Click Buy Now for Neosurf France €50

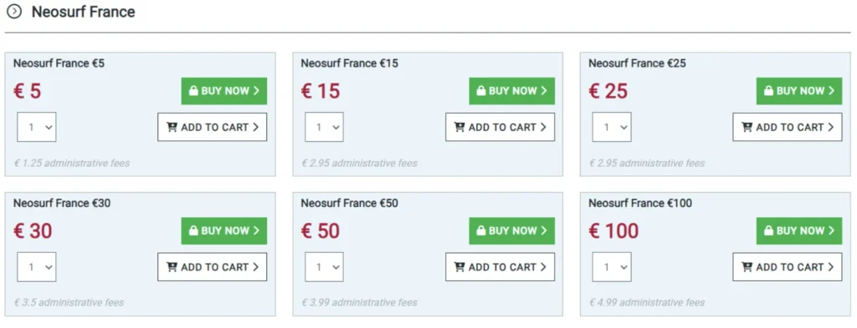pyautogui.click(x=511, y=231)
